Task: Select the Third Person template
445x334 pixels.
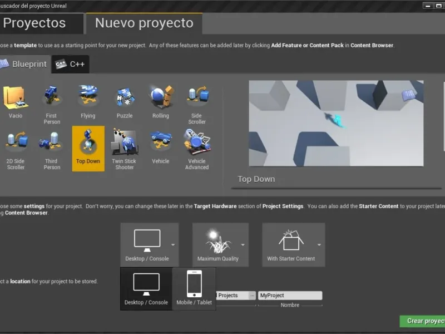Action: [x=52, y=150]
